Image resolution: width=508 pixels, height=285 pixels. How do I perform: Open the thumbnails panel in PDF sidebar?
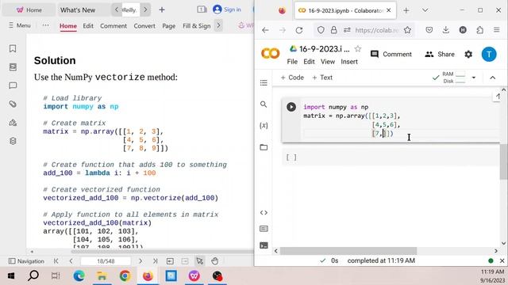(13, 67)
